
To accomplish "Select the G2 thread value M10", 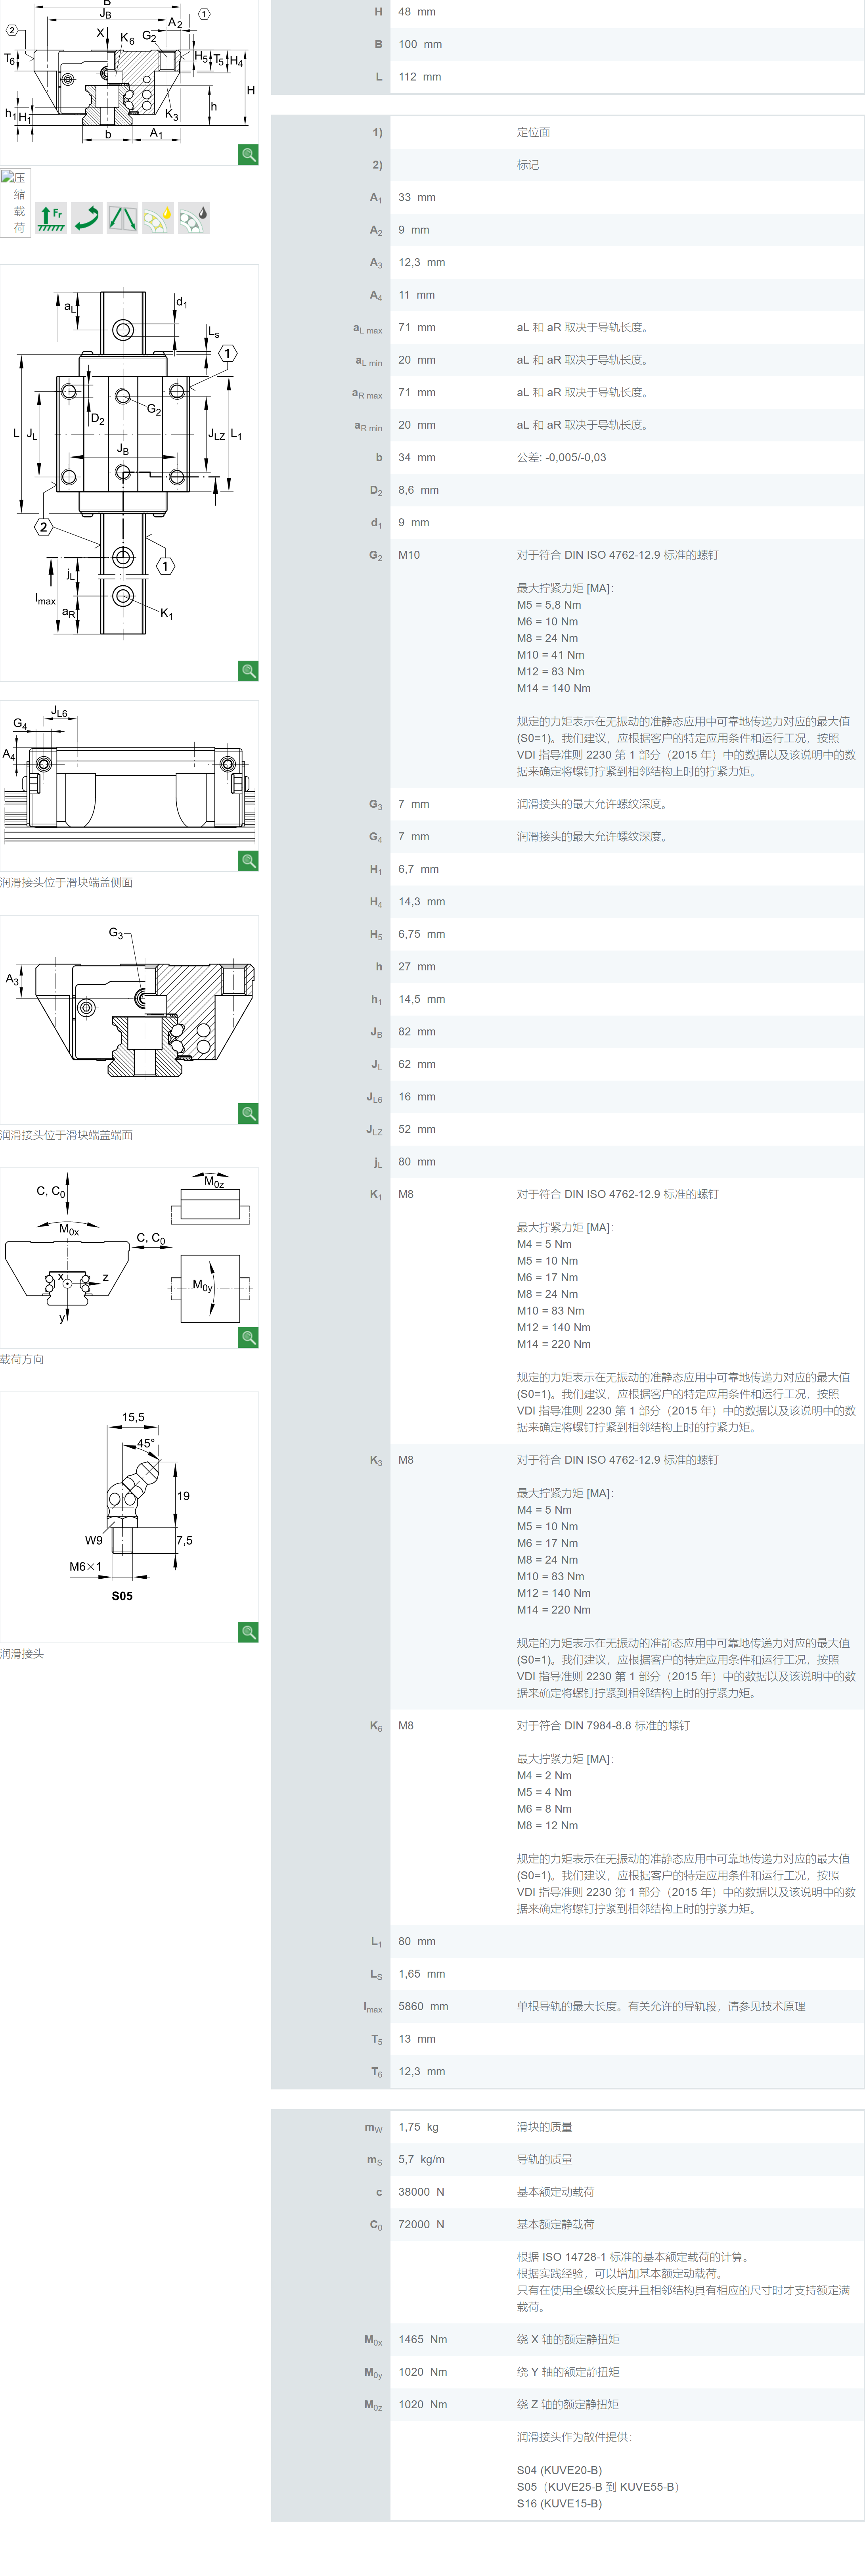I will [409, 555].
